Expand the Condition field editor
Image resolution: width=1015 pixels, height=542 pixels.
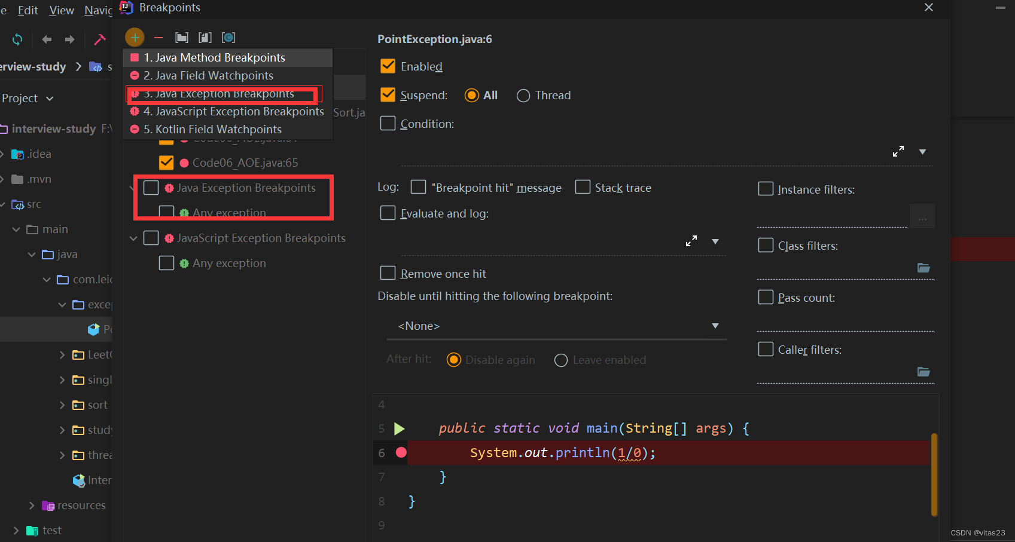click(898, 151)
